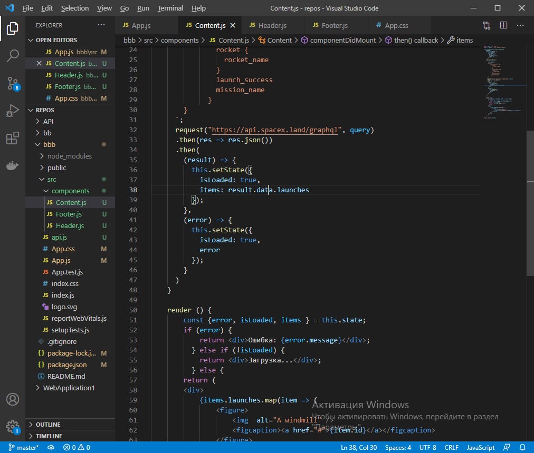Expand the OUTLINE section
The image size is (534, 453).
(x=48, y=425)
